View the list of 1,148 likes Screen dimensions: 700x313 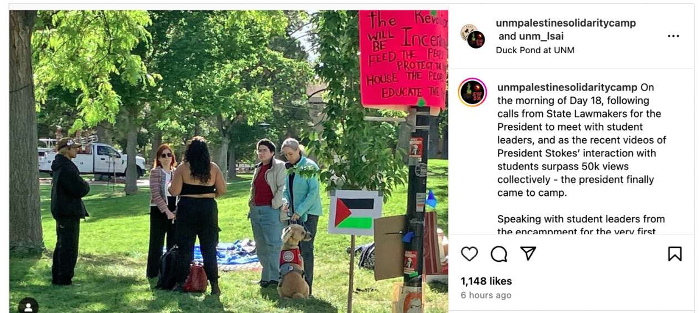486,281
